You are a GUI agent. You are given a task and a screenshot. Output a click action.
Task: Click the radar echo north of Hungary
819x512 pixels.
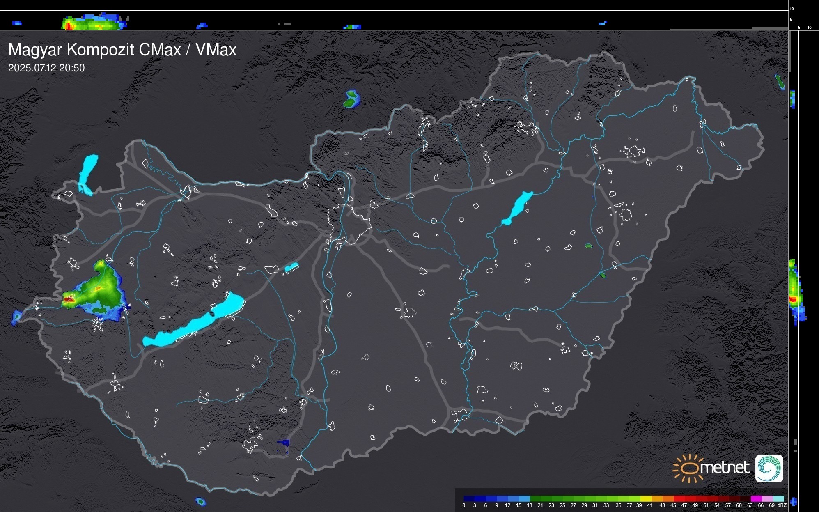[x=351, y=99]
